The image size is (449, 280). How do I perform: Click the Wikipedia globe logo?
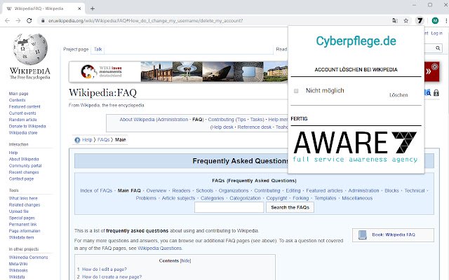coord(30,49)
